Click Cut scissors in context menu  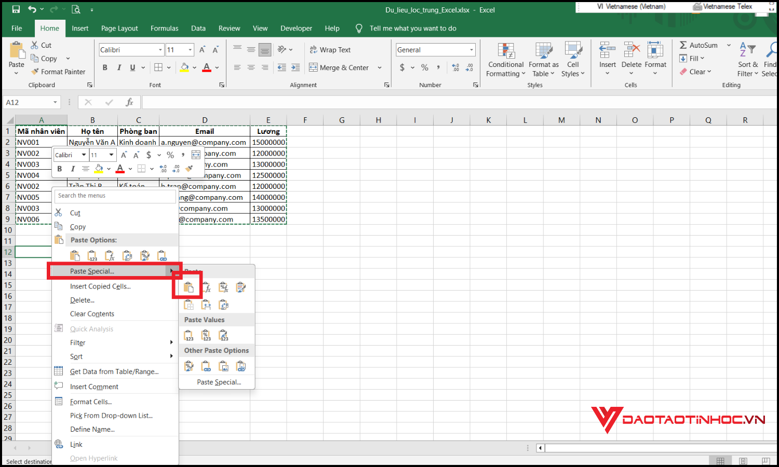59,213
